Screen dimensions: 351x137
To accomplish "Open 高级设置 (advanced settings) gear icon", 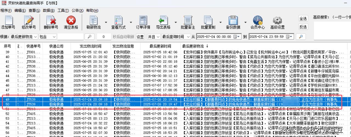I will tap(277, 20).
